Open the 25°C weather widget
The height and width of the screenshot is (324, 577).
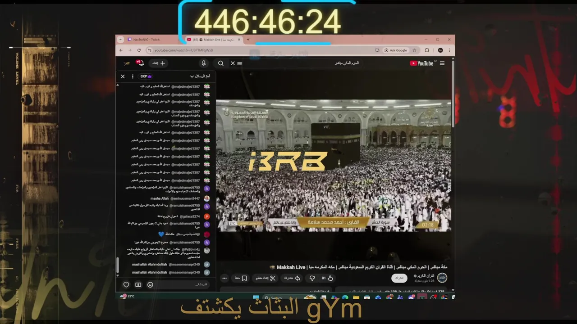(x=128, y=296)
